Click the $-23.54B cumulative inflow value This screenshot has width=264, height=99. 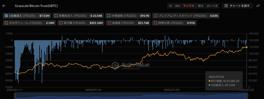pos(96,16)
